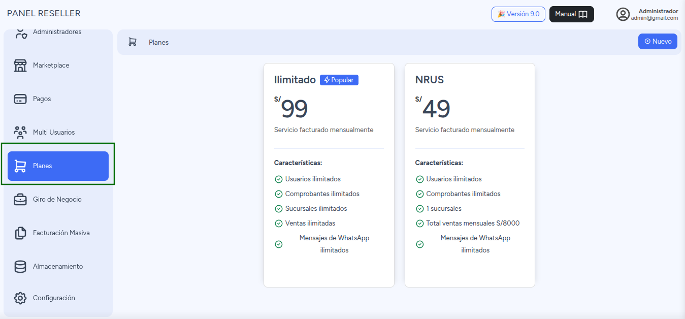Viewport: 685px width, 319px height.
Task: Select Administradores in the sidebar
Action: point(58,33)
